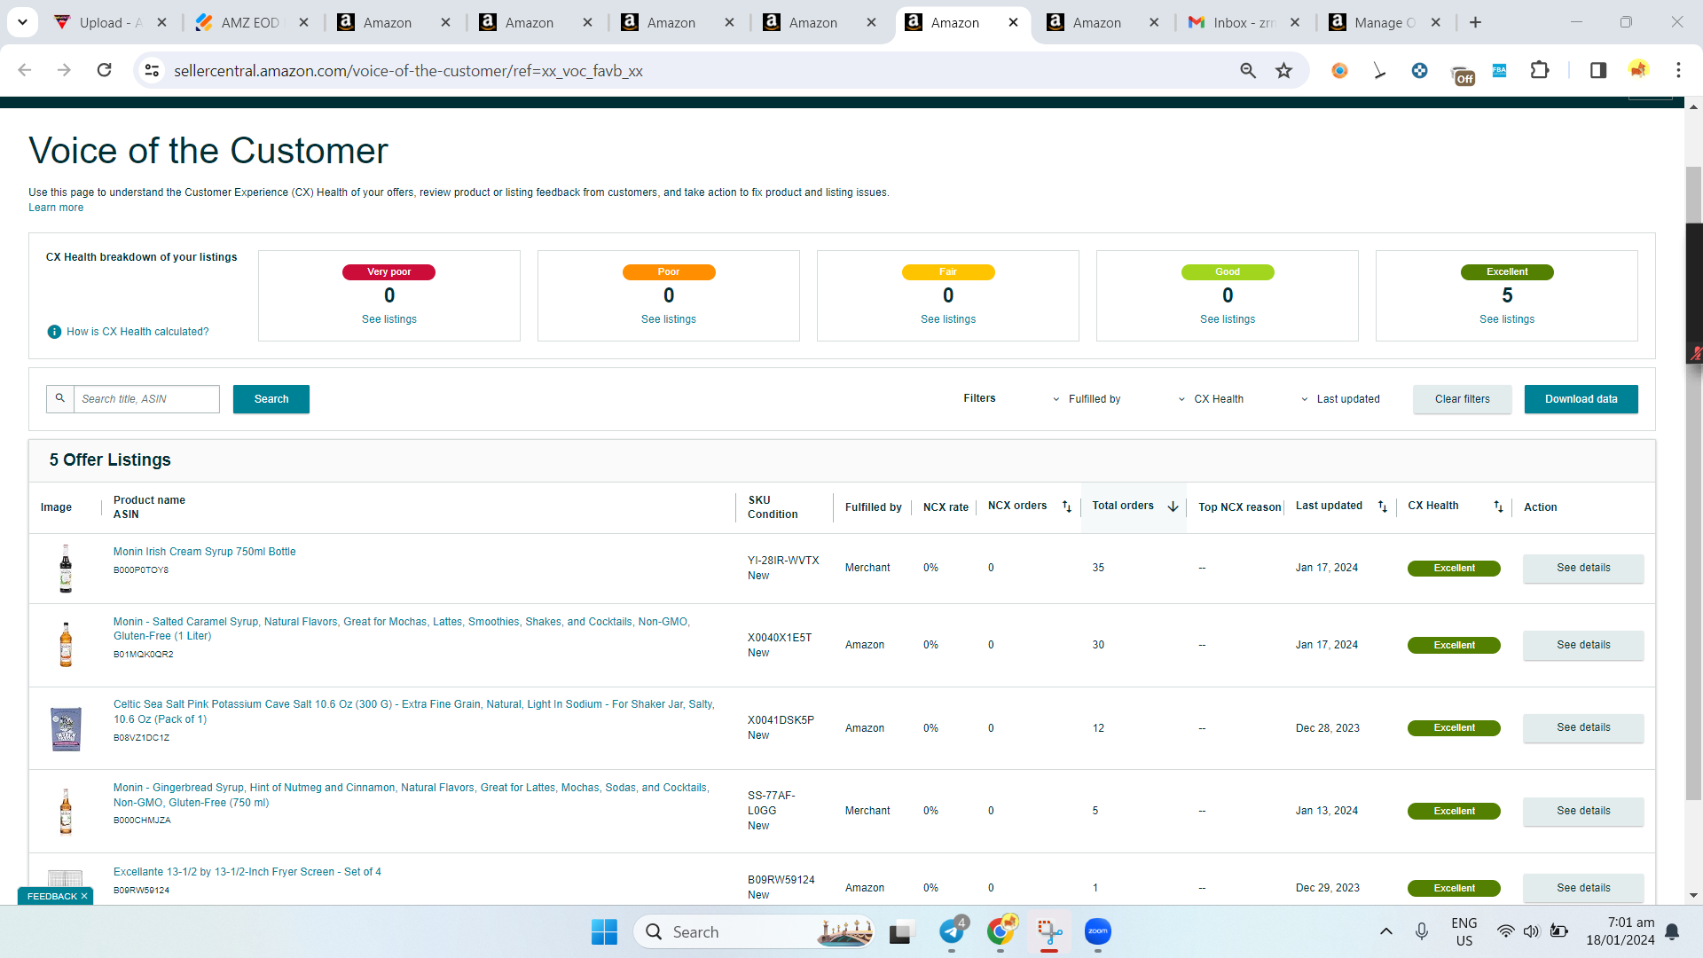Click the How is CX Health calculated info icon
The image size is (1703, 958).
pos(54,332)
